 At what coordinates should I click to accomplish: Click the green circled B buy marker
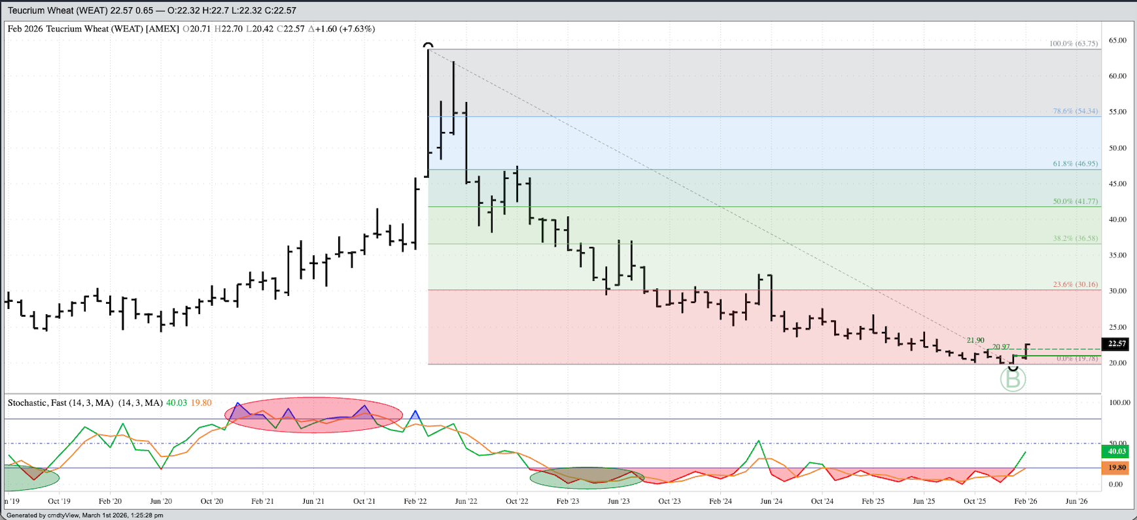(x=1013, y=380)
